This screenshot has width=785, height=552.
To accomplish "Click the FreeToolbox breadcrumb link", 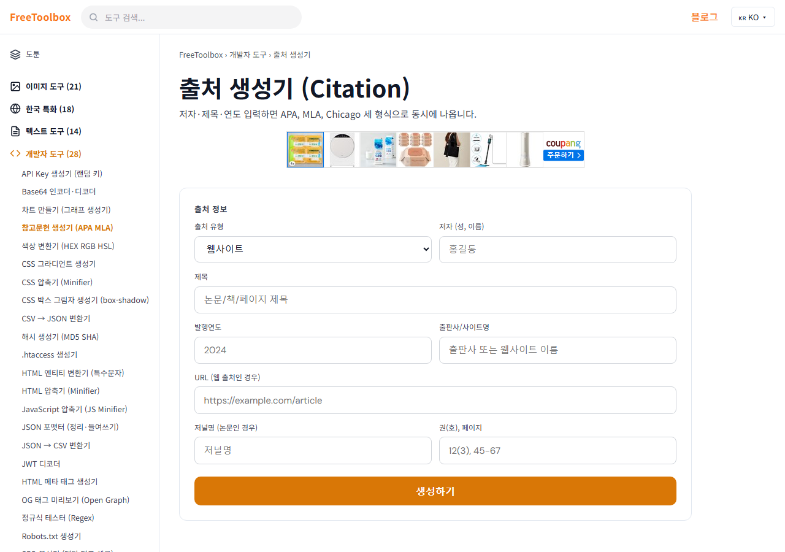I will coord(201,55).
